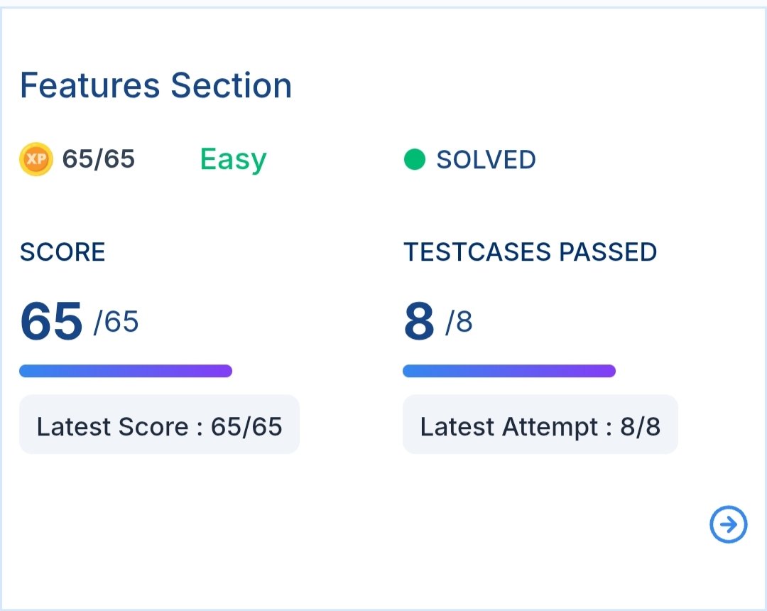Open the Features Section title
767x611 pixels.
tap(156, 85)
